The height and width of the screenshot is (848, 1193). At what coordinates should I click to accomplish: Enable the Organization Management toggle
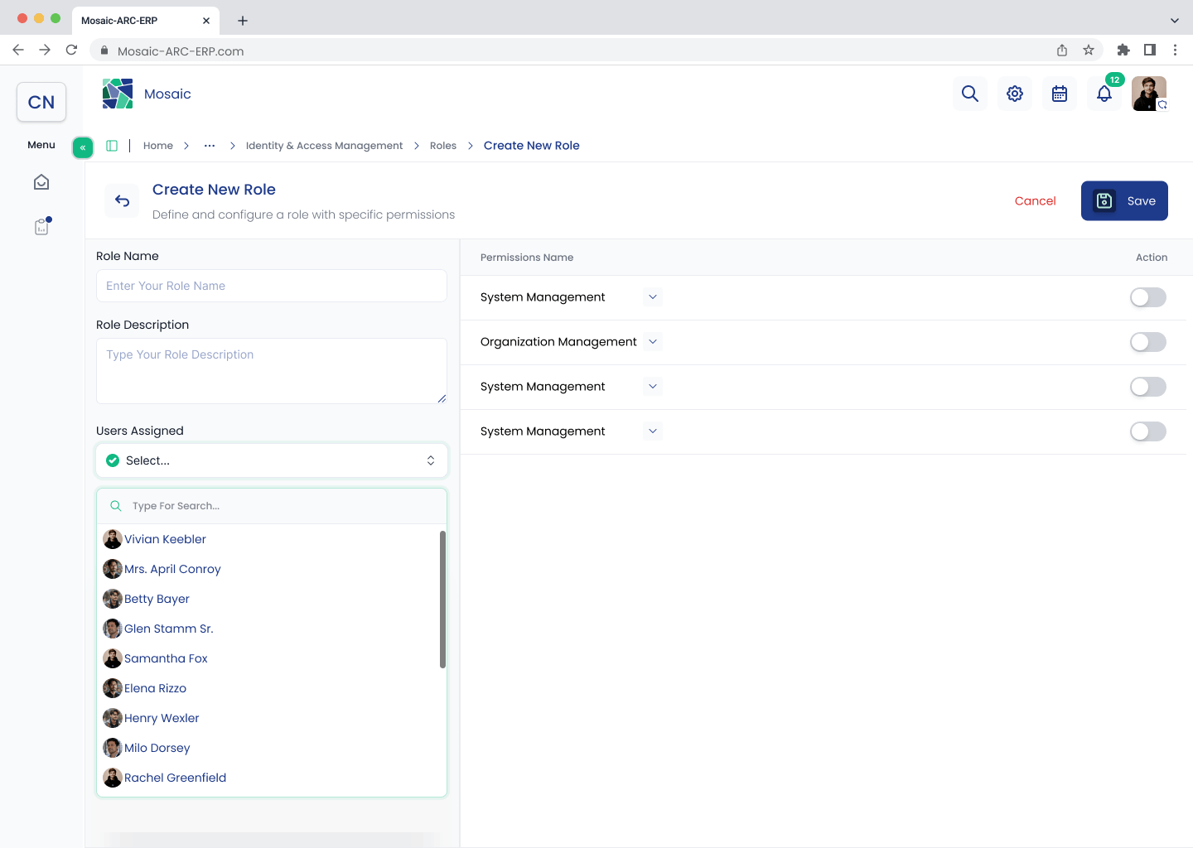pyautogui.click(x=1148, y=342)
